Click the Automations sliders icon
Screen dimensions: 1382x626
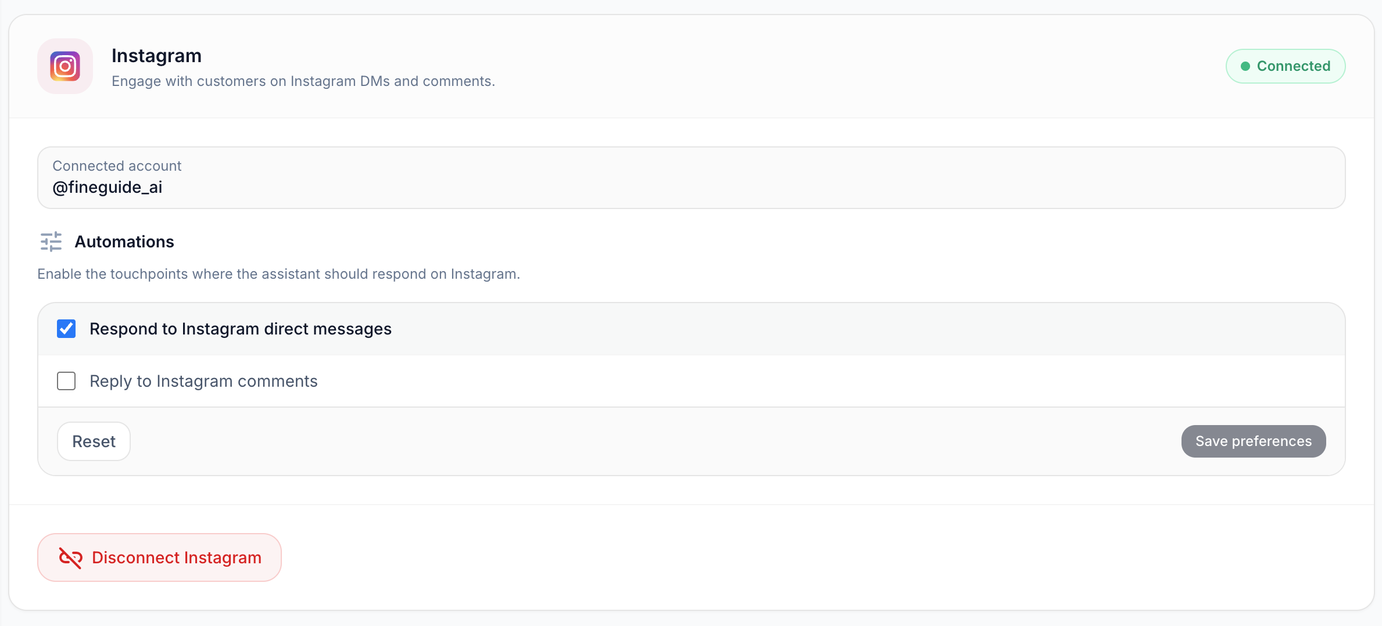(51, 242)
